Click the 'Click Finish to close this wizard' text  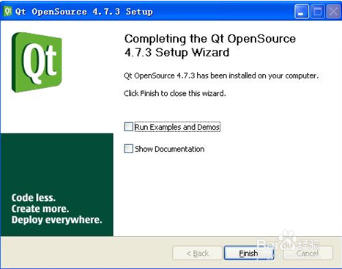pyautogui.click(x=175, y=93)
